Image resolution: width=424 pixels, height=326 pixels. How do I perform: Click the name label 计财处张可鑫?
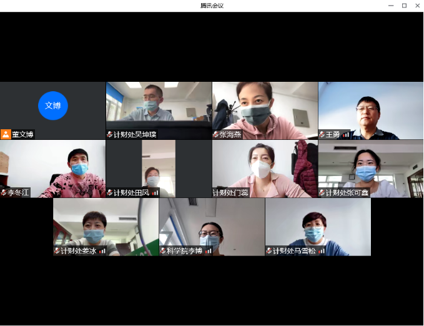tap(347, 192)
